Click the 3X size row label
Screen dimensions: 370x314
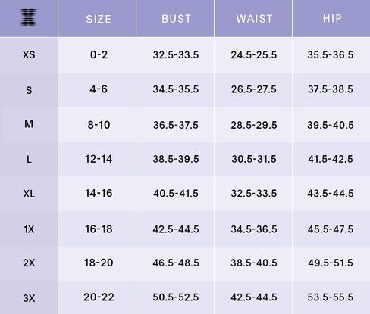tap(29, 298)
